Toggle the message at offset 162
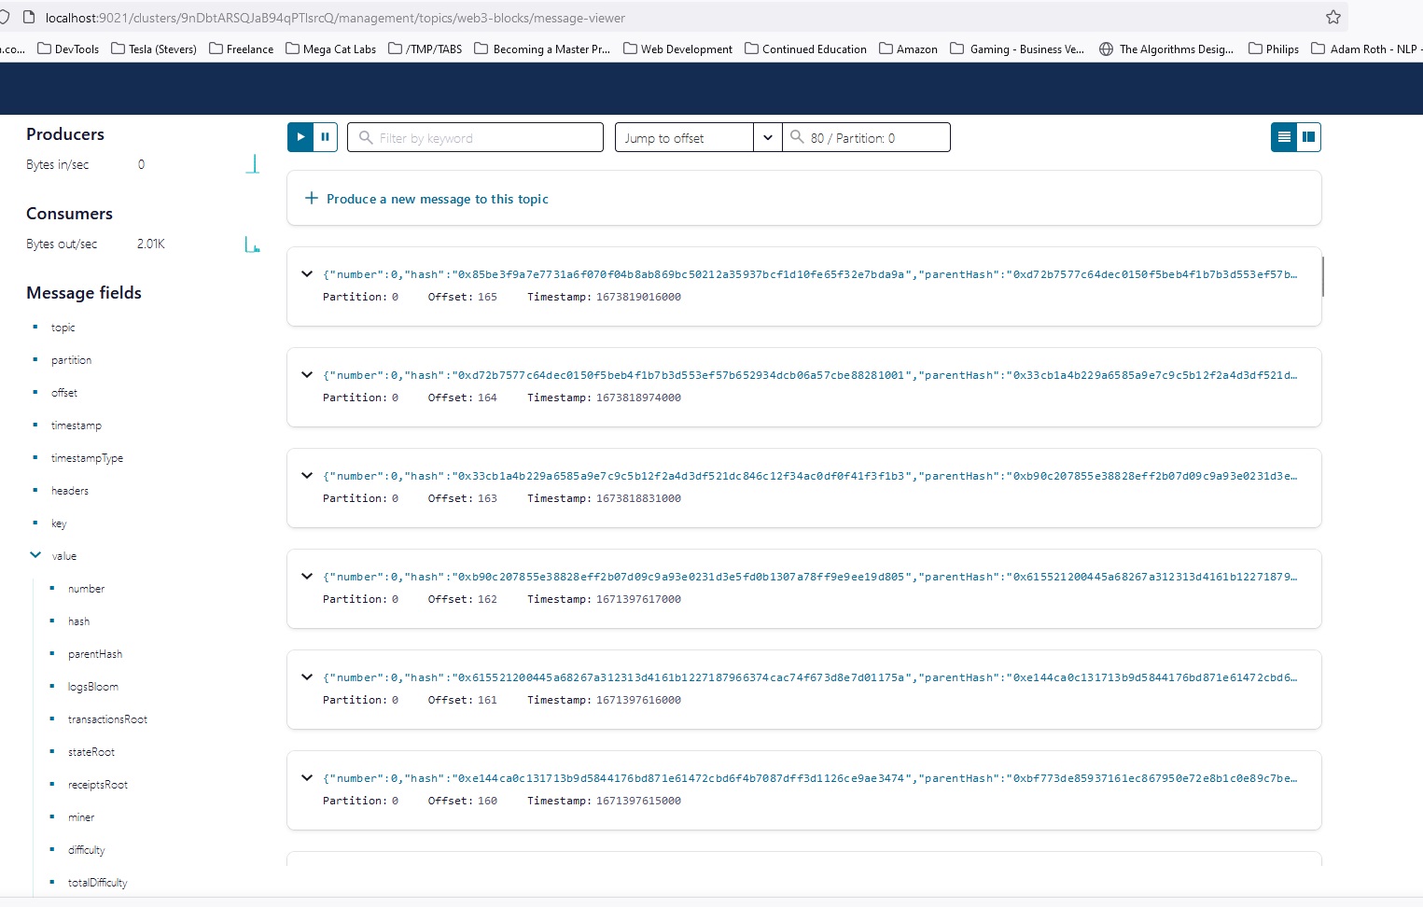 (307, 576)
